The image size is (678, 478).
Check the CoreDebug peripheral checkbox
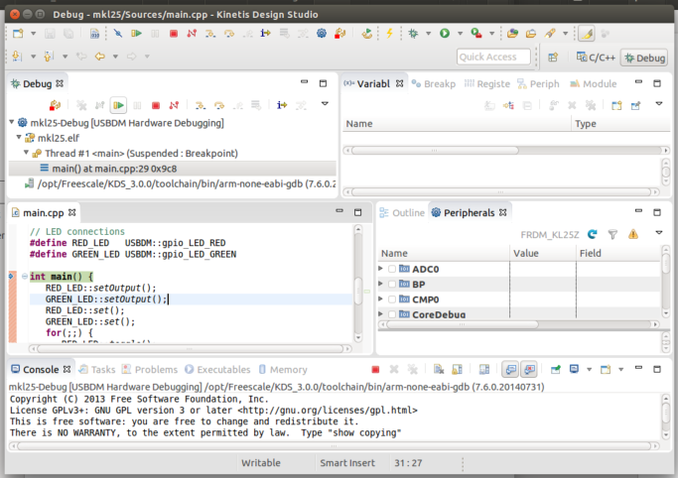[392, 314]
